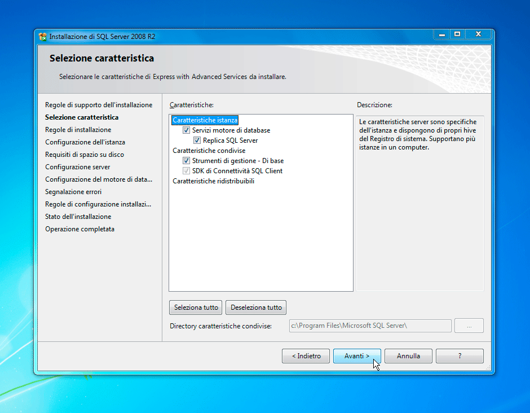Screen dimensions: 530x413
Task: Uncheck Replica SQL Server checkbox
Action: click(197, 140)
